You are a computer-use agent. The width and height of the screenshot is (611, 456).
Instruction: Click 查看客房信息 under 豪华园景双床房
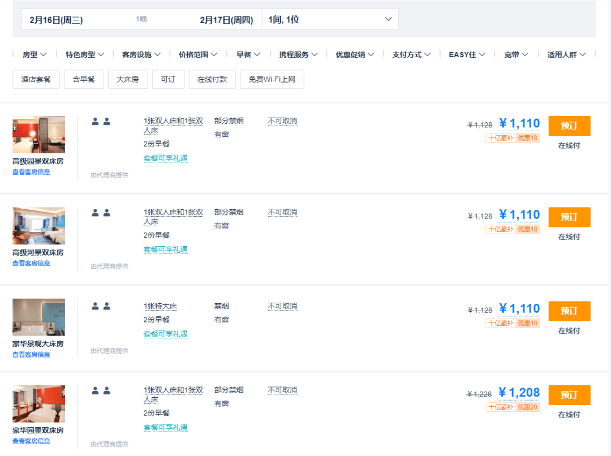(31, 441)
